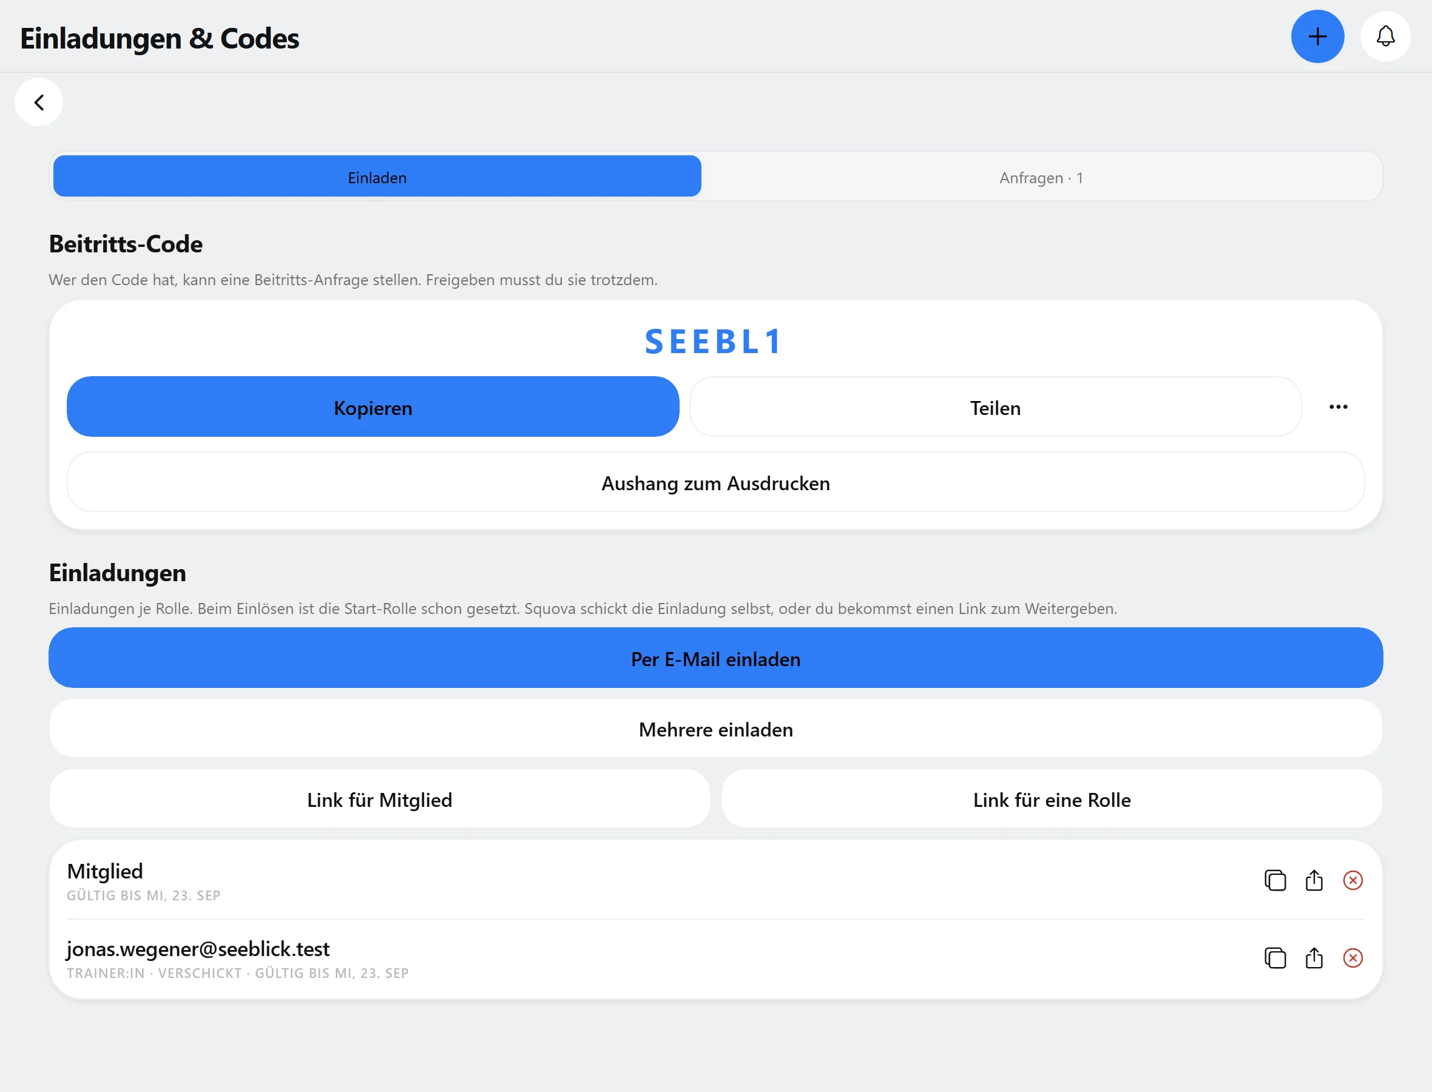
Task: Switch to Anfragen · 1 tab
Action: pyautogui.click(x=1041, y=177)
